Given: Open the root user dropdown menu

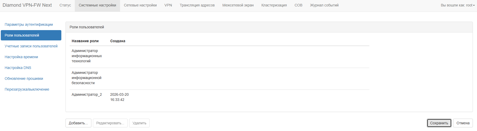Looking at the screenshot, I should click(458, 5).
